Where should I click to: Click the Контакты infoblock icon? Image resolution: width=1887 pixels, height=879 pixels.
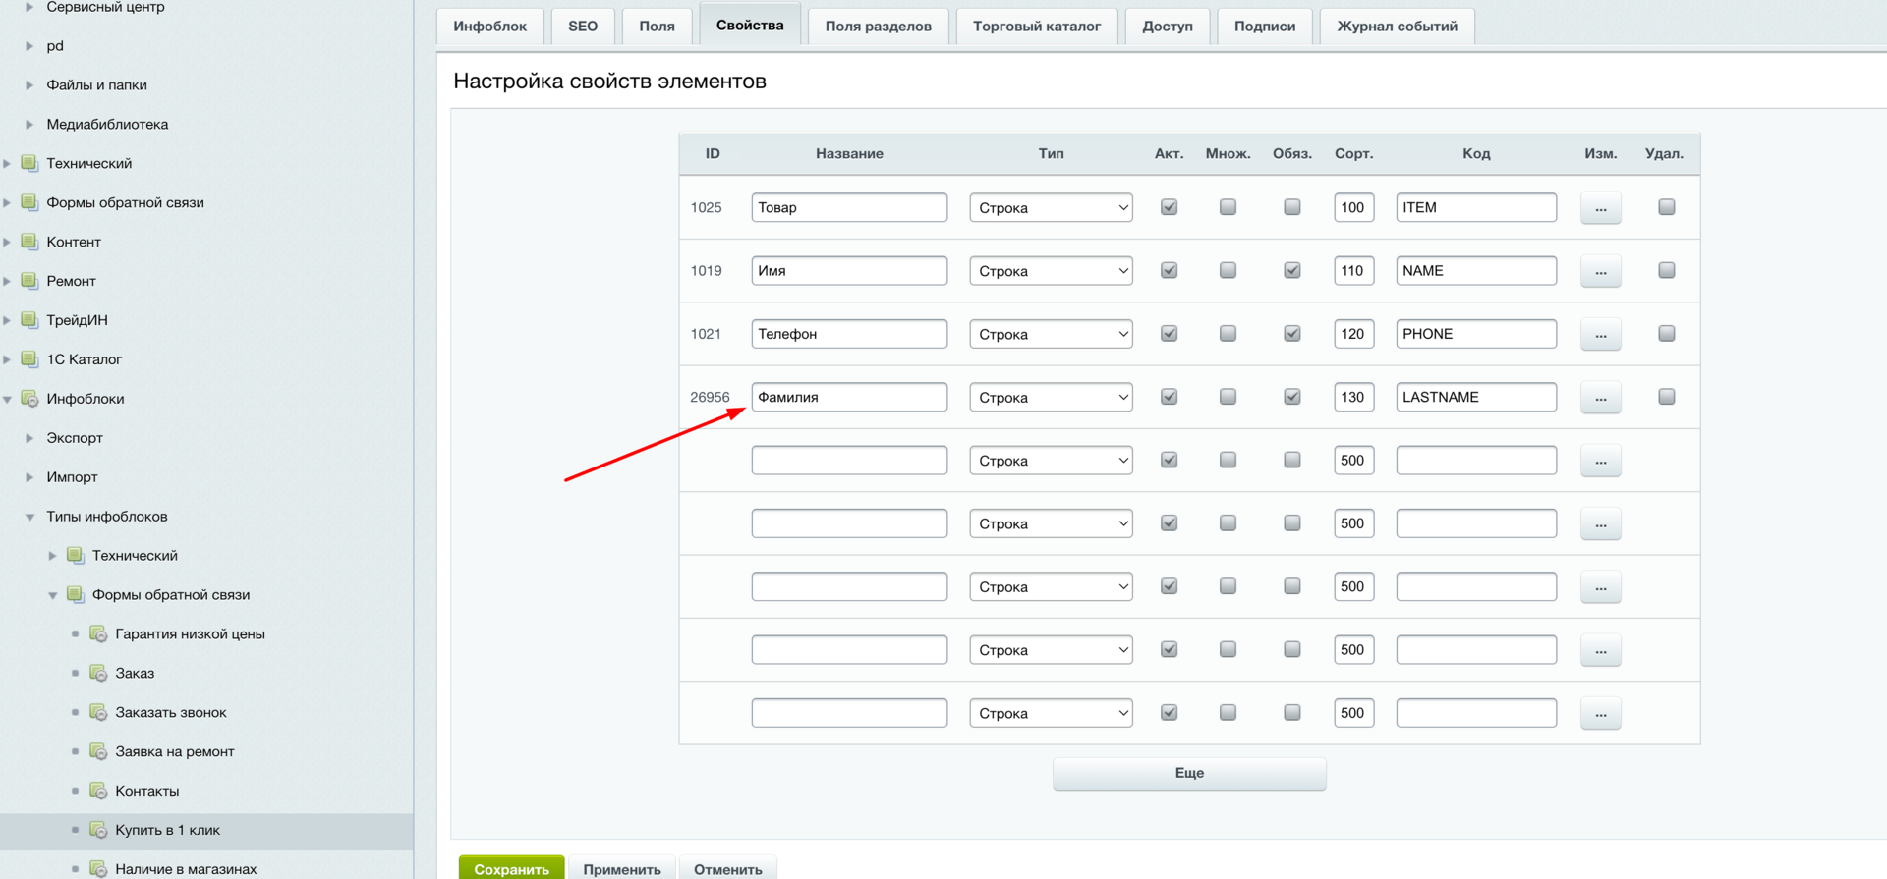tap(98, 791)
